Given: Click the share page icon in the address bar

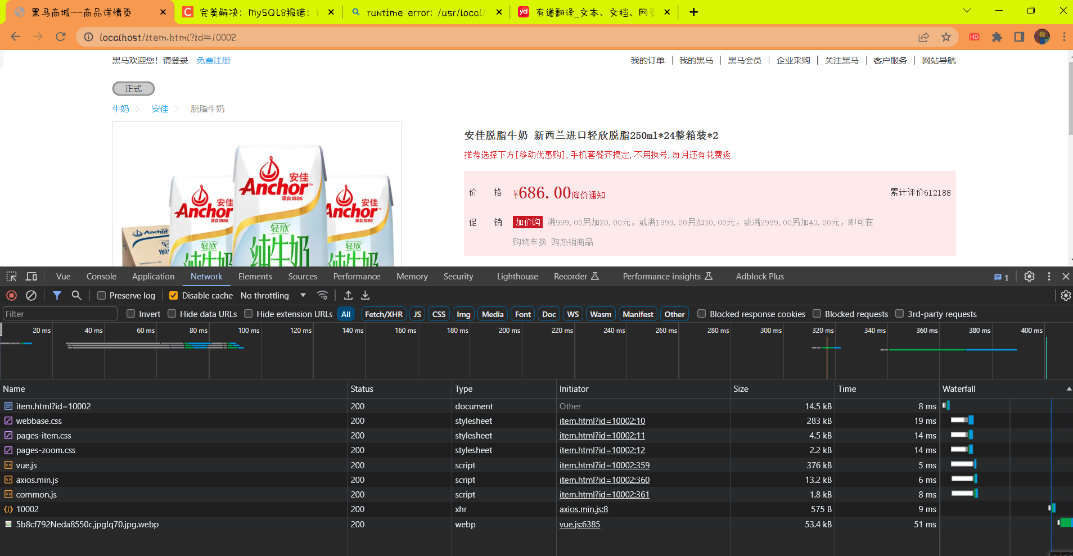Looking at the screenshot, I should [923, 37].
